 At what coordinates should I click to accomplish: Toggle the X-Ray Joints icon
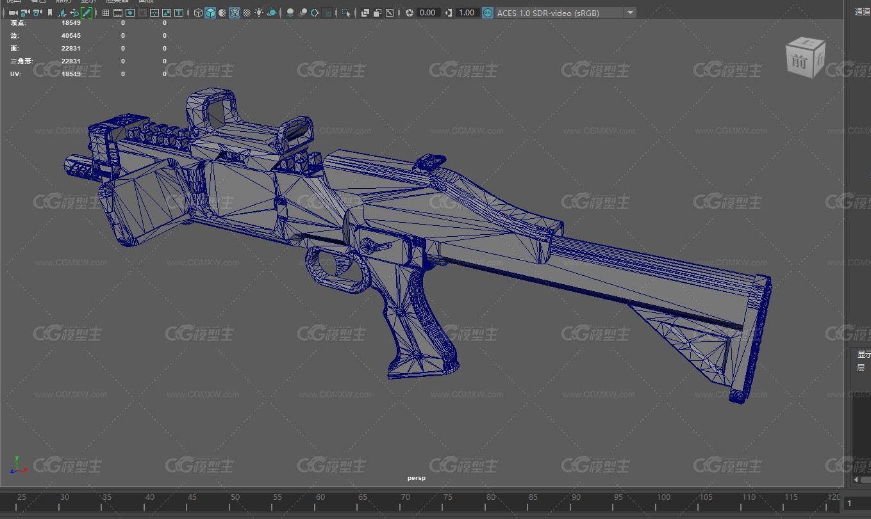pos(389,13)
